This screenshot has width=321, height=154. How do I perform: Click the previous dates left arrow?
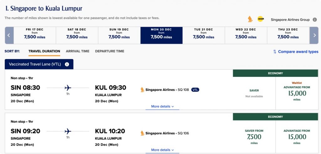click(x=9, y=35)
